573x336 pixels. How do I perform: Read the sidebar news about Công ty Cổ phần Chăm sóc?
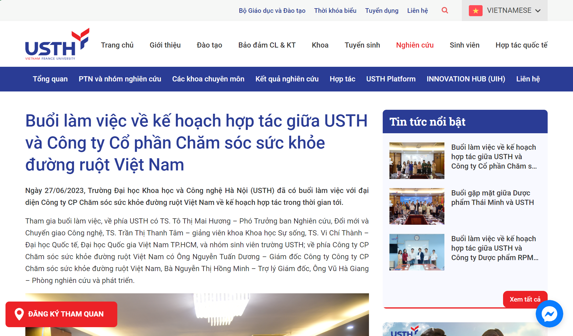point(494,157)
